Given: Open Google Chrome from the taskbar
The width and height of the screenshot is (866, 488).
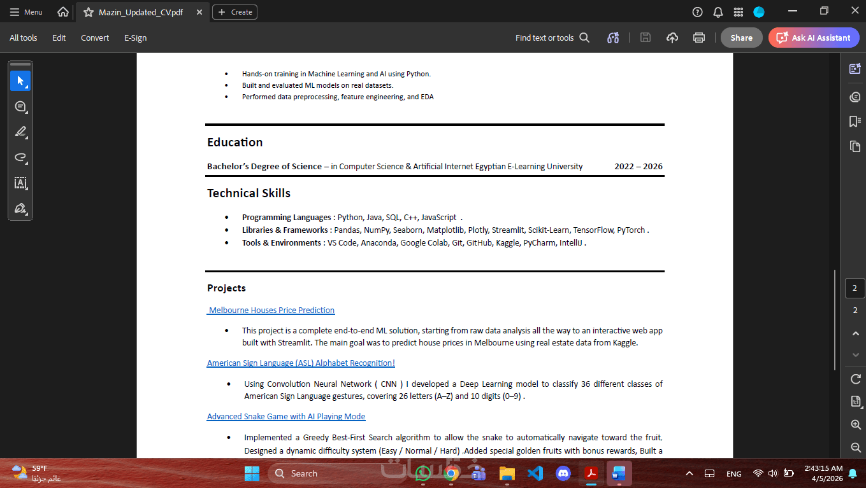Looking at the screenshot, I should (452, 473).
